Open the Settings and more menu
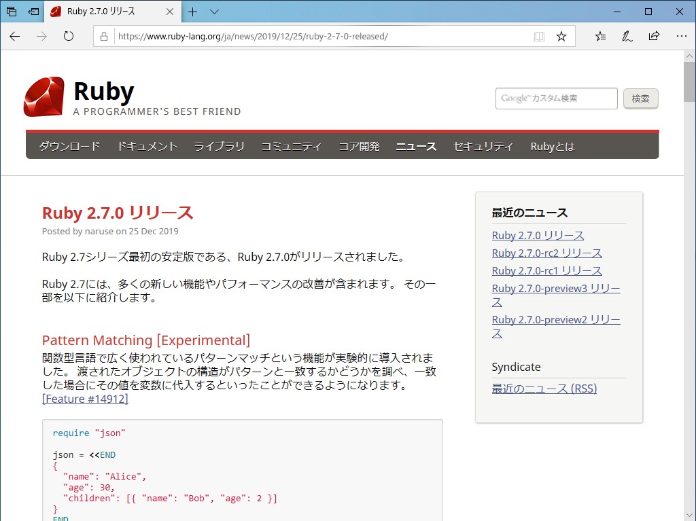The width and height of the screenshot is (696, 521). [x=682, y=36]
